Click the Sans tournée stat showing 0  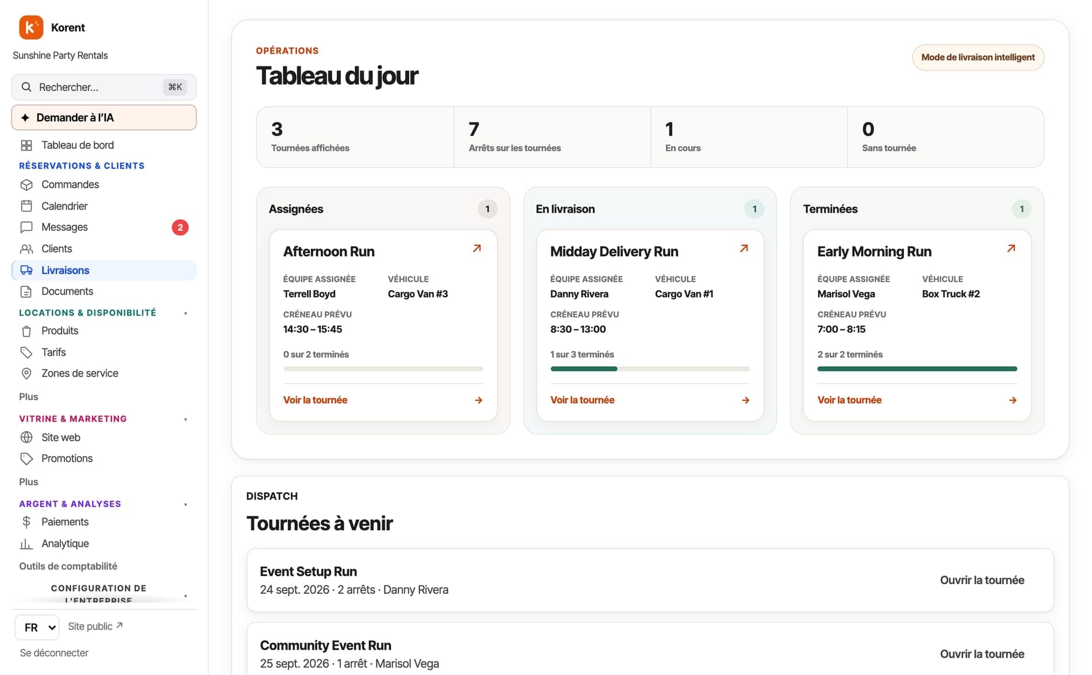point(945,137)
